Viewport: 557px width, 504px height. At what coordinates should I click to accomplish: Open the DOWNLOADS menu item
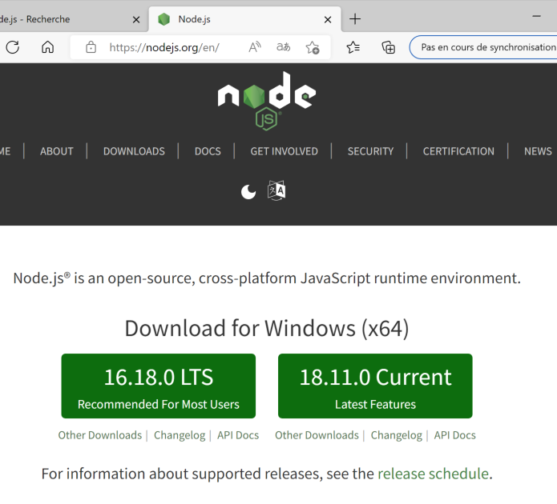point(134,151)
